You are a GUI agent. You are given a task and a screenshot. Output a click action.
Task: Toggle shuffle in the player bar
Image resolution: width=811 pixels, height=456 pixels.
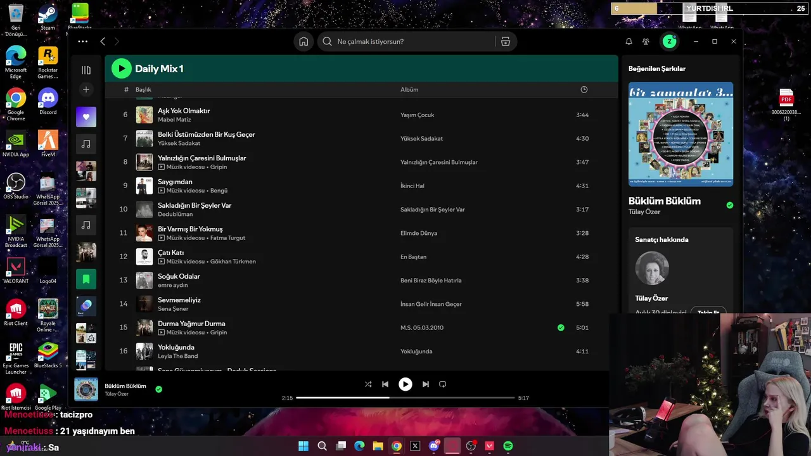click(368, 384)
